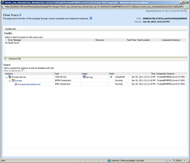Expand the Sensors (0) section
190x163 pixels.
(x=6, y=59)
